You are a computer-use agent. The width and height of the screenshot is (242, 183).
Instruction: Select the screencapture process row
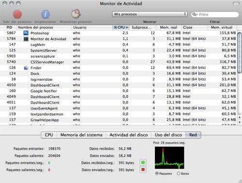pos(119,56)
